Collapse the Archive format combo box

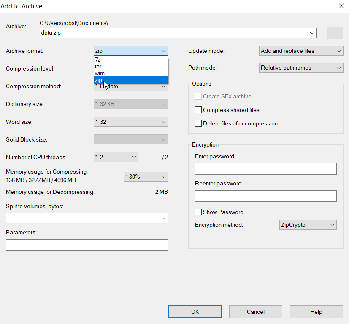[x=131, y=51]
